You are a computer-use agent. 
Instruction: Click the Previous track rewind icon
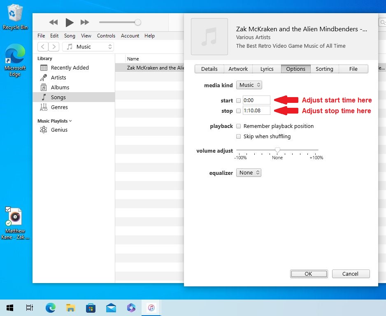point(53,22)
